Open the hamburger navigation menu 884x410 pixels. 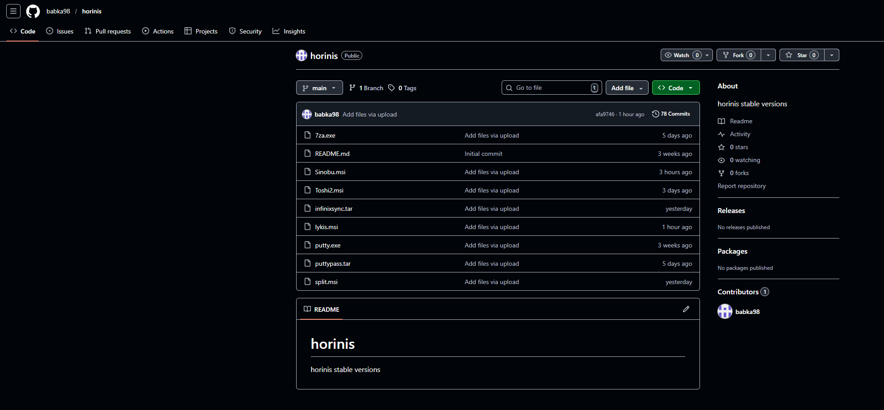click(x=13, y=11)
